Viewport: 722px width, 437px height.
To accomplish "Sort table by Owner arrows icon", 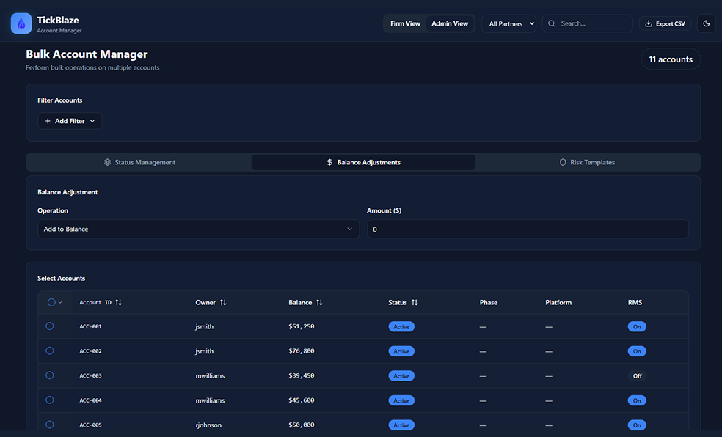I will [223, 302].
